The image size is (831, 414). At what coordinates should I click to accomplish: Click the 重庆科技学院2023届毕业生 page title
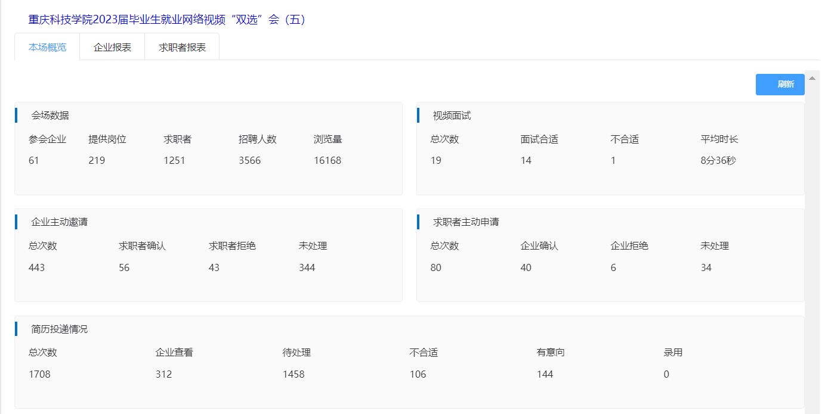(x=167, y=20)
